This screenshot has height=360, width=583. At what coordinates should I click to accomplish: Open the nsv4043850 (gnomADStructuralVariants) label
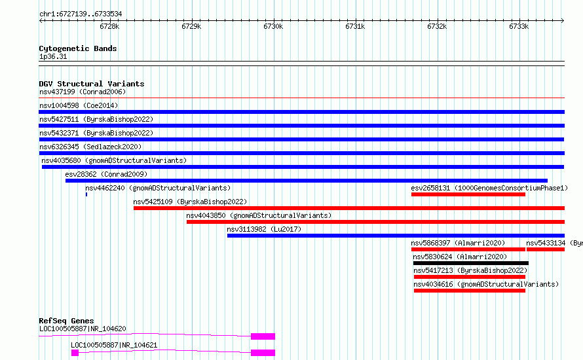(259, 215)
